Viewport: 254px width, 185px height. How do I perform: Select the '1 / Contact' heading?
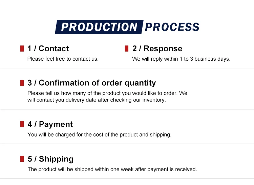pos(48,49)
